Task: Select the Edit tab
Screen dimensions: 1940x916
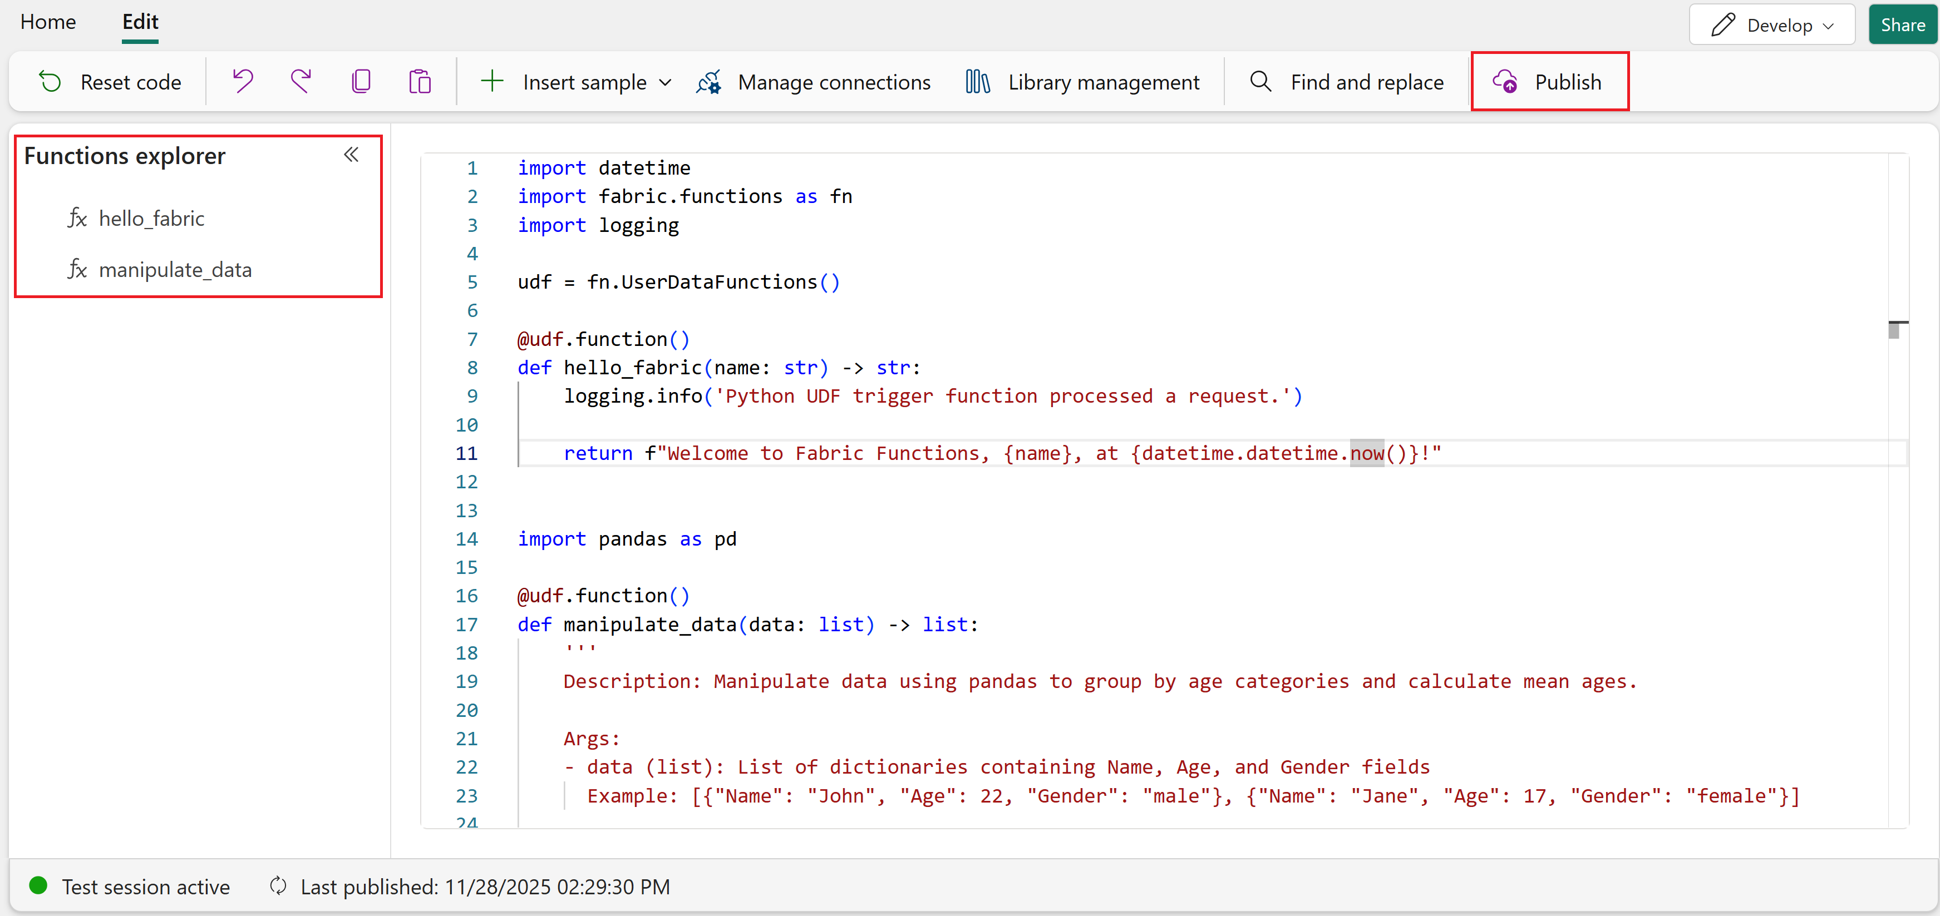Action: pos(140,22)
